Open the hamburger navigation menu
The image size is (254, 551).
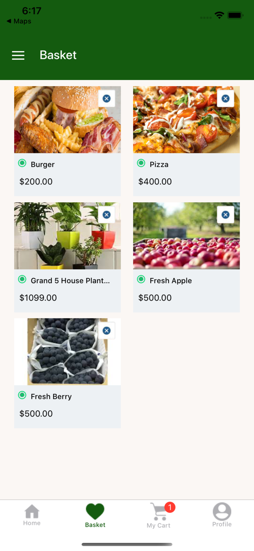point(18,55)
